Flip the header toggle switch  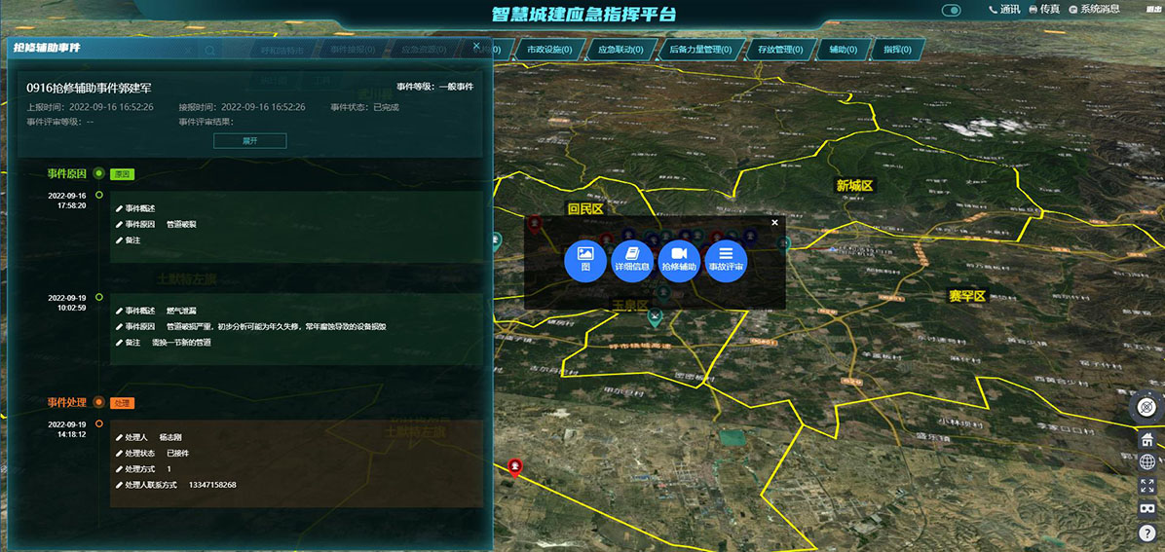[951, 11]
